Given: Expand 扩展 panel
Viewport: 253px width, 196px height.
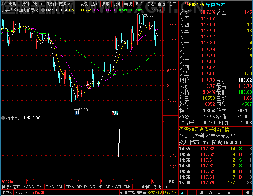Looking at the screenshot, I should point(7,193).
